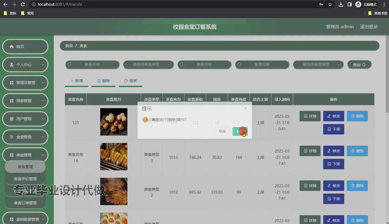Click 下架 for row 美食名称14

click(x=334, y=164)
